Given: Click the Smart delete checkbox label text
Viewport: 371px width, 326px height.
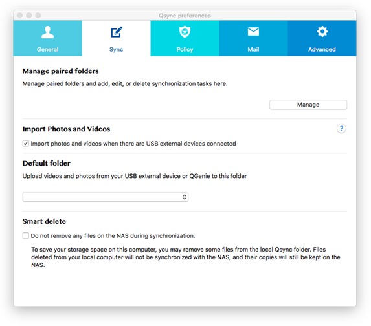Looking at the screenshot, I should tap(113, 236).
